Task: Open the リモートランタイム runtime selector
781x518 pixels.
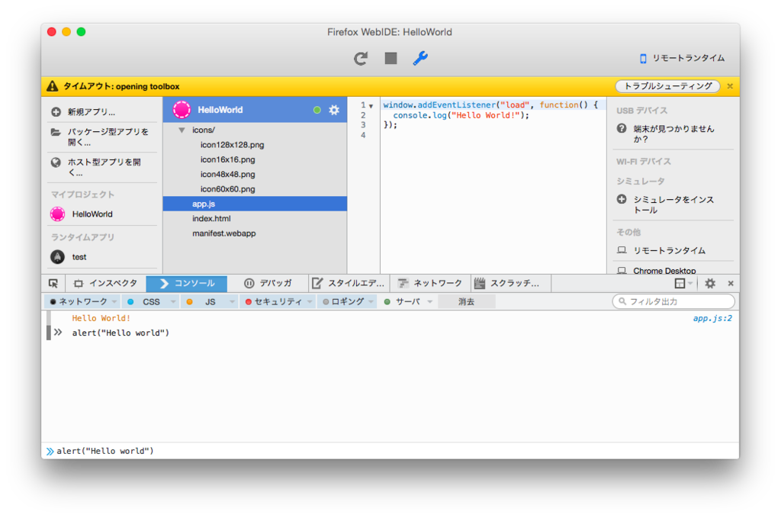Action: pos(682,58)
